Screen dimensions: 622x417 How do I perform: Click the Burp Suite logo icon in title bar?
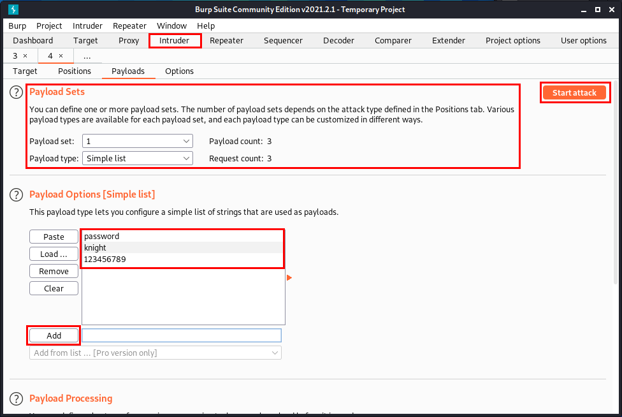(13, 9)
